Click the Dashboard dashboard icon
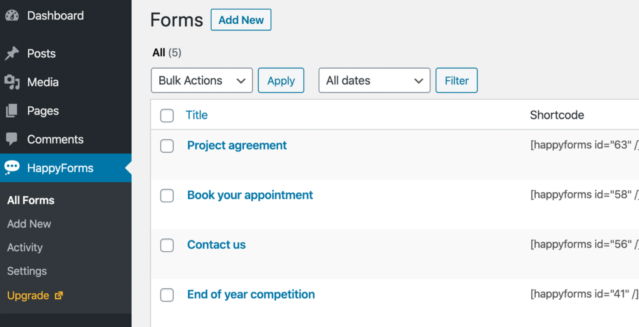The height and width of the screenshot is (327, 639). (12, 15)
